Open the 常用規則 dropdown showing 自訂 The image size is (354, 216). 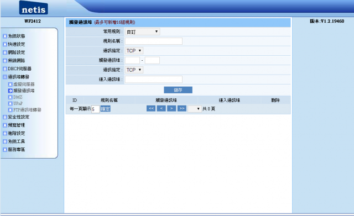(x=143, y=31)
